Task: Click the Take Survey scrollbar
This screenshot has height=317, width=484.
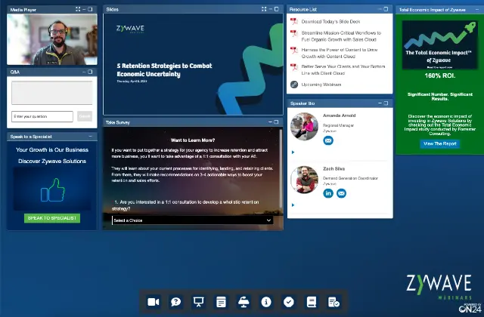Action: (x=281, y=168)
